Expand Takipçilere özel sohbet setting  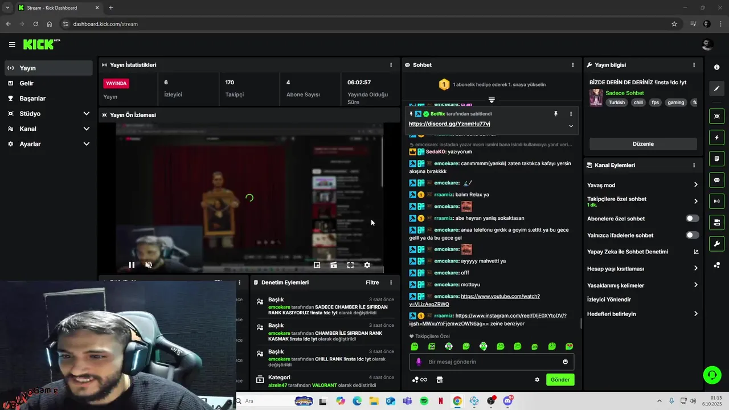coord(642,201)
